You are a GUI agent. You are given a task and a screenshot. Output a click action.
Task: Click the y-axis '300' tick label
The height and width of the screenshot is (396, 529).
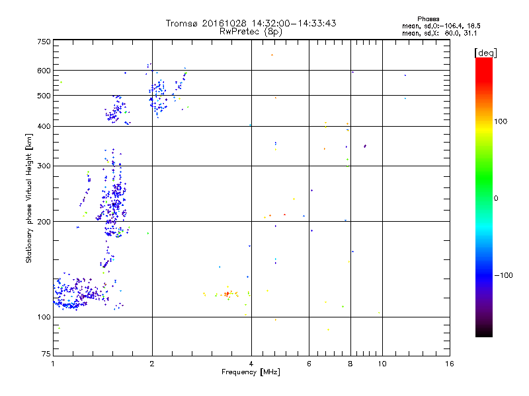pos(44,166)
